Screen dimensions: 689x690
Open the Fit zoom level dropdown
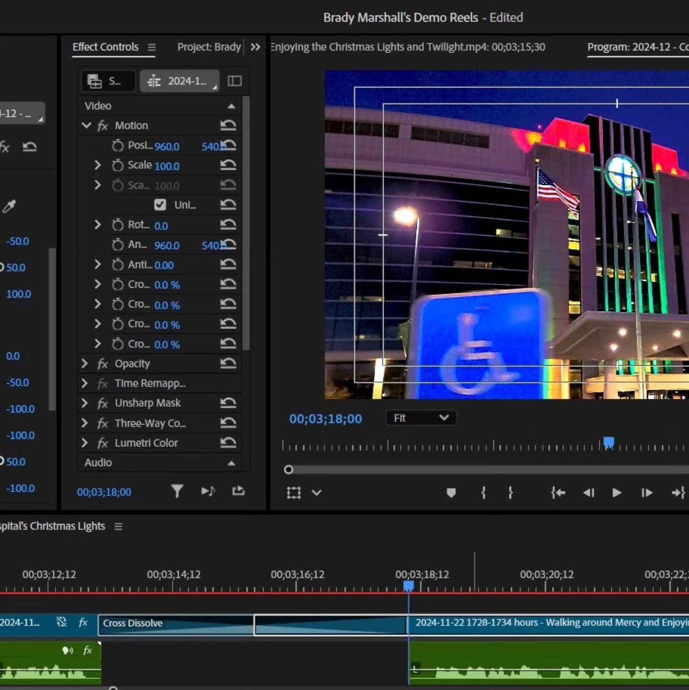[x=421, y=418]
